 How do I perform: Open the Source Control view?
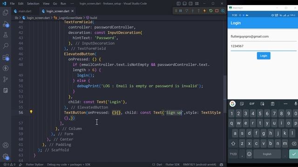coord(6,79)
